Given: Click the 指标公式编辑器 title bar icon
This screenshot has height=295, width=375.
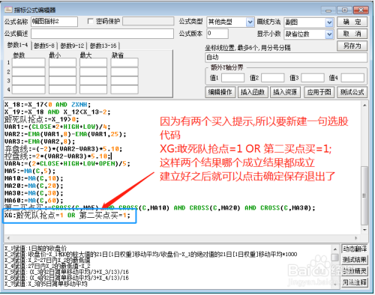Looking at the screenshot, I should coord(8,10).
